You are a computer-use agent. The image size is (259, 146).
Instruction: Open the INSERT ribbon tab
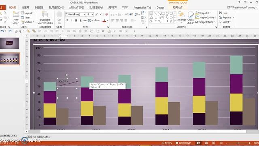(25, 7)
